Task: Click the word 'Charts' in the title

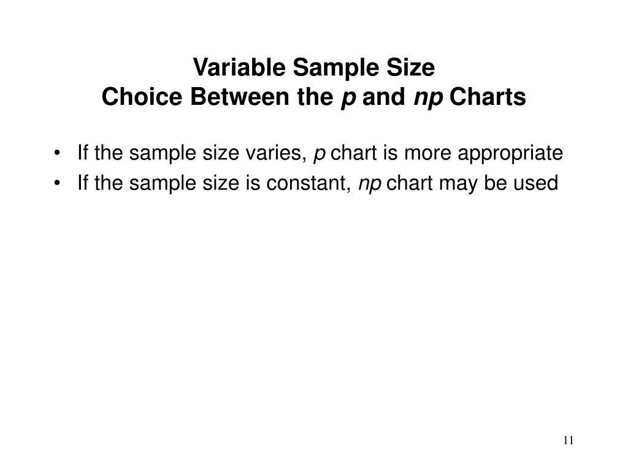Action: point(488,97)
